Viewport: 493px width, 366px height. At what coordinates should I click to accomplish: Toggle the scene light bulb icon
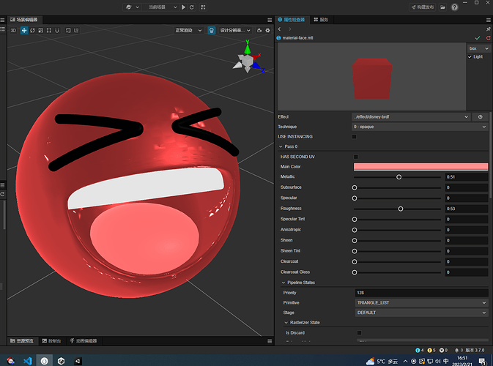(x=212, y=31)
